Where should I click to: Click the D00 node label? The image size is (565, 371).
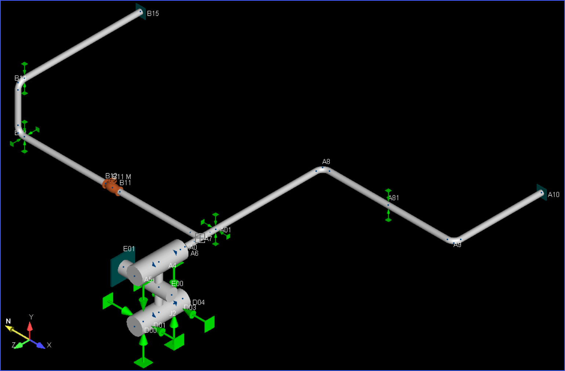tap(151, 330)
